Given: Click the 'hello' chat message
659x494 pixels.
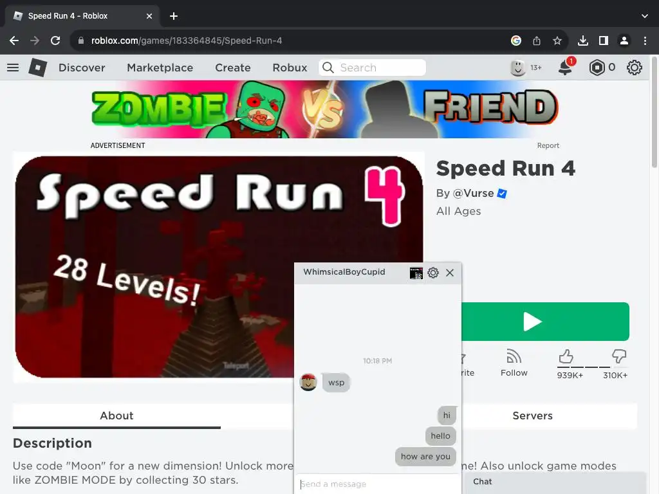Looking at the screenshot, I should [x=440, y=436].
